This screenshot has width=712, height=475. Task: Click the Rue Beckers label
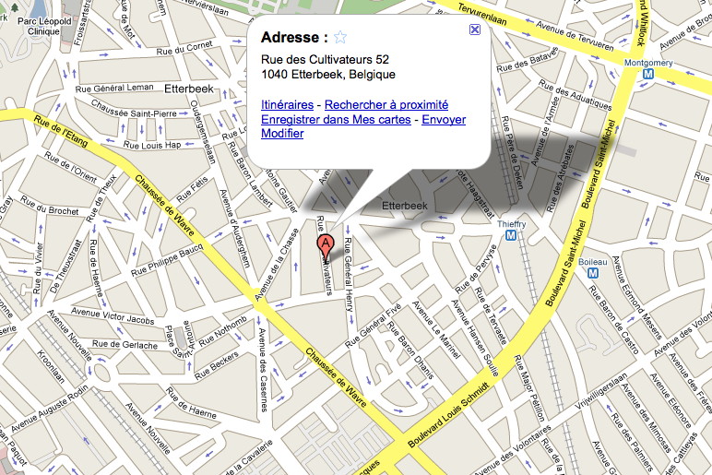216,365
